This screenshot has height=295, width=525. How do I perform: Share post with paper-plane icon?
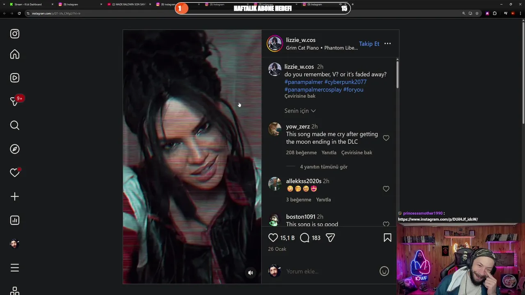click(x=330, y=238)
